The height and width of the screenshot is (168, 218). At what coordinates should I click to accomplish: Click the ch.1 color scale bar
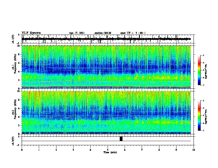(x=199, y=70)
